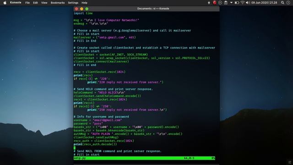Click the Konsole window title bar text
The image size is (293, 165).
pyautogui.click(x=153, y=9)
